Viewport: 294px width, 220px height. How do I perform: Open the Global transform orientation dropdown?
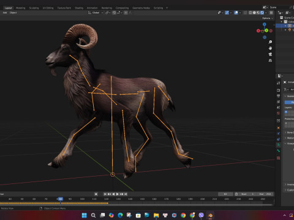pyautogui.click(x=96, y=13)
